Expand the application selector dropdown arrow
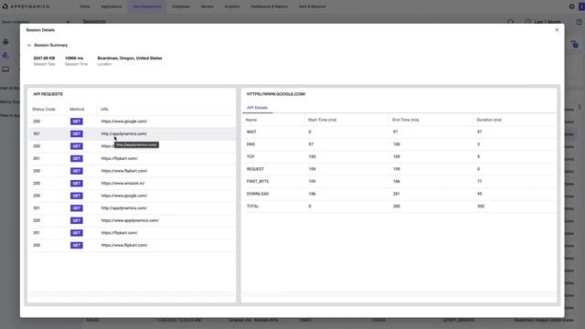This screenshot has height=329, width=585. click(x=68, y=22)
